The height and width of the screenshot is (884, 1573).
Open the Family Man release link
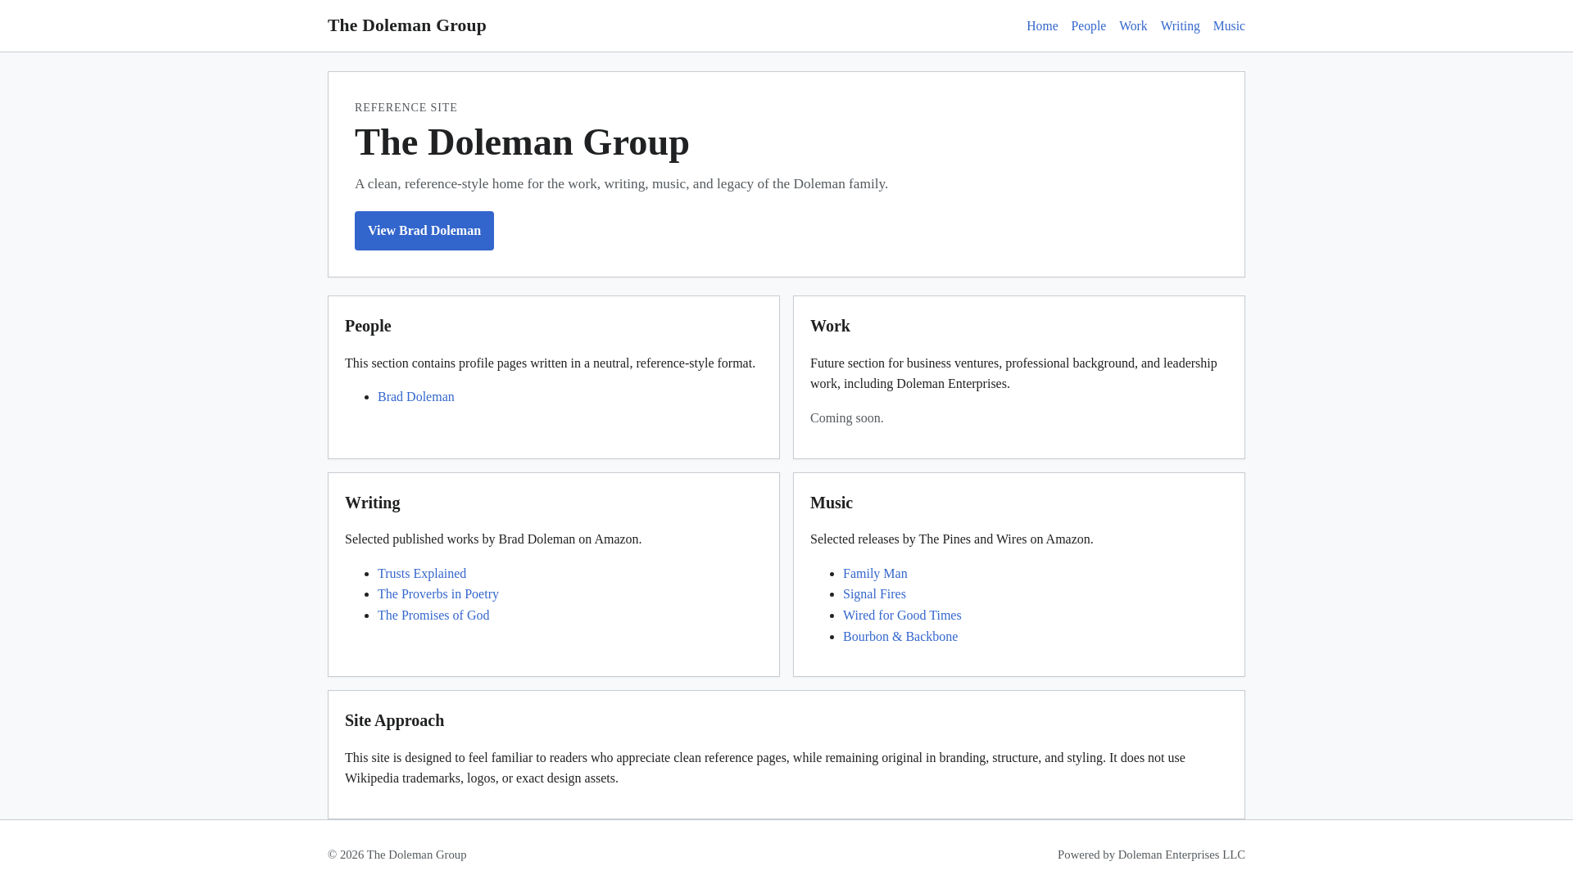[x=875, y=574]
